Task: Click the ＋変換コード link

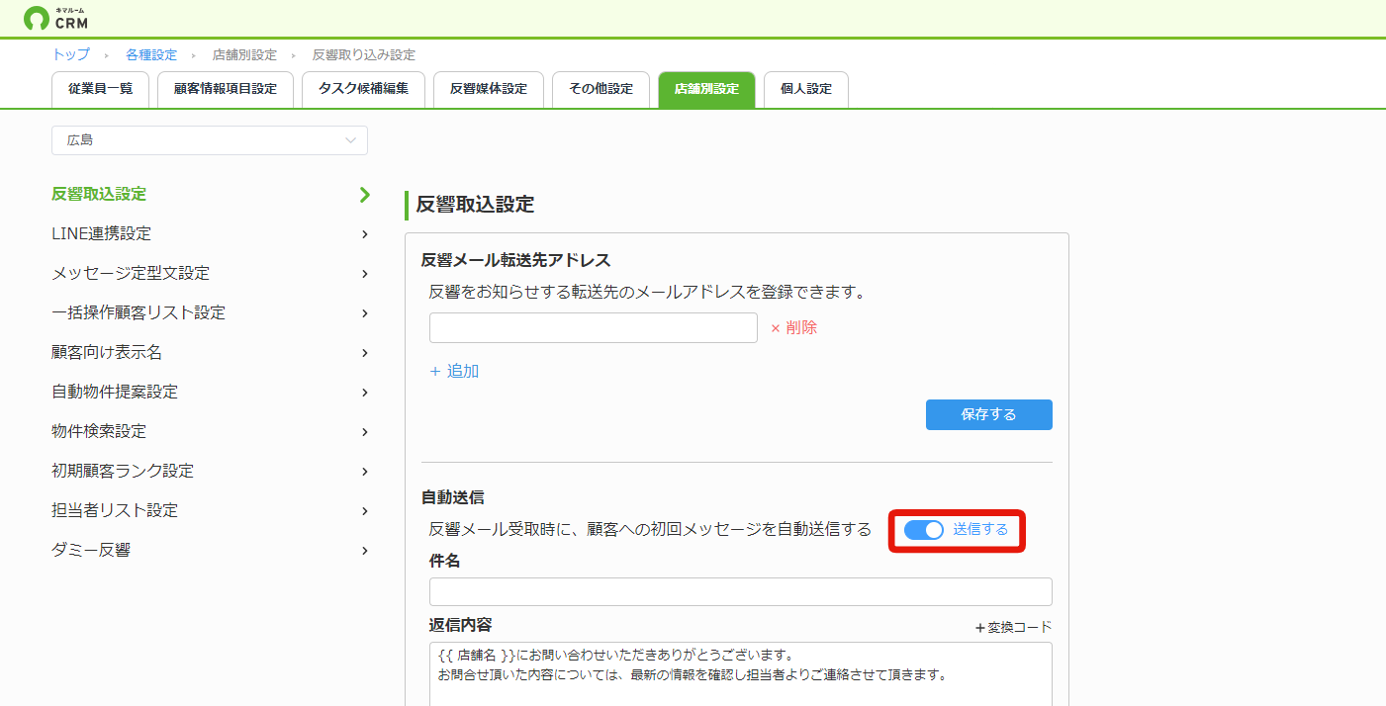Action: [1013, 628]
